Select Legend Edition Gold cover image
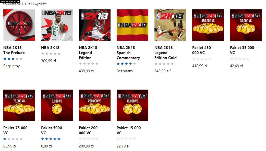266x151 pixels. click(170, 25)
